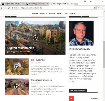Click the Jens Krogsgaard author link on featured post

pos(13,52)
